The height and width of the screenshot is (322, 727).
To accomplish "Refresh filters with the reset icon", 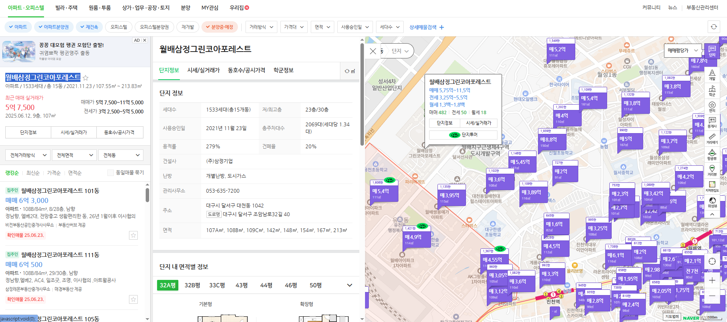I will pos(714,27).
